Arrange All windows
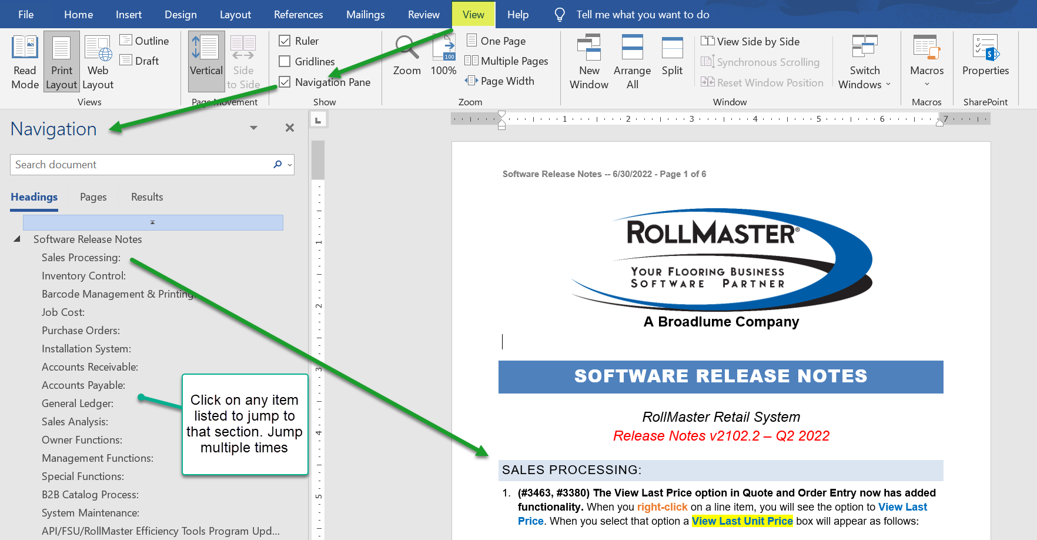1037x540 pixels. point(632,62)
